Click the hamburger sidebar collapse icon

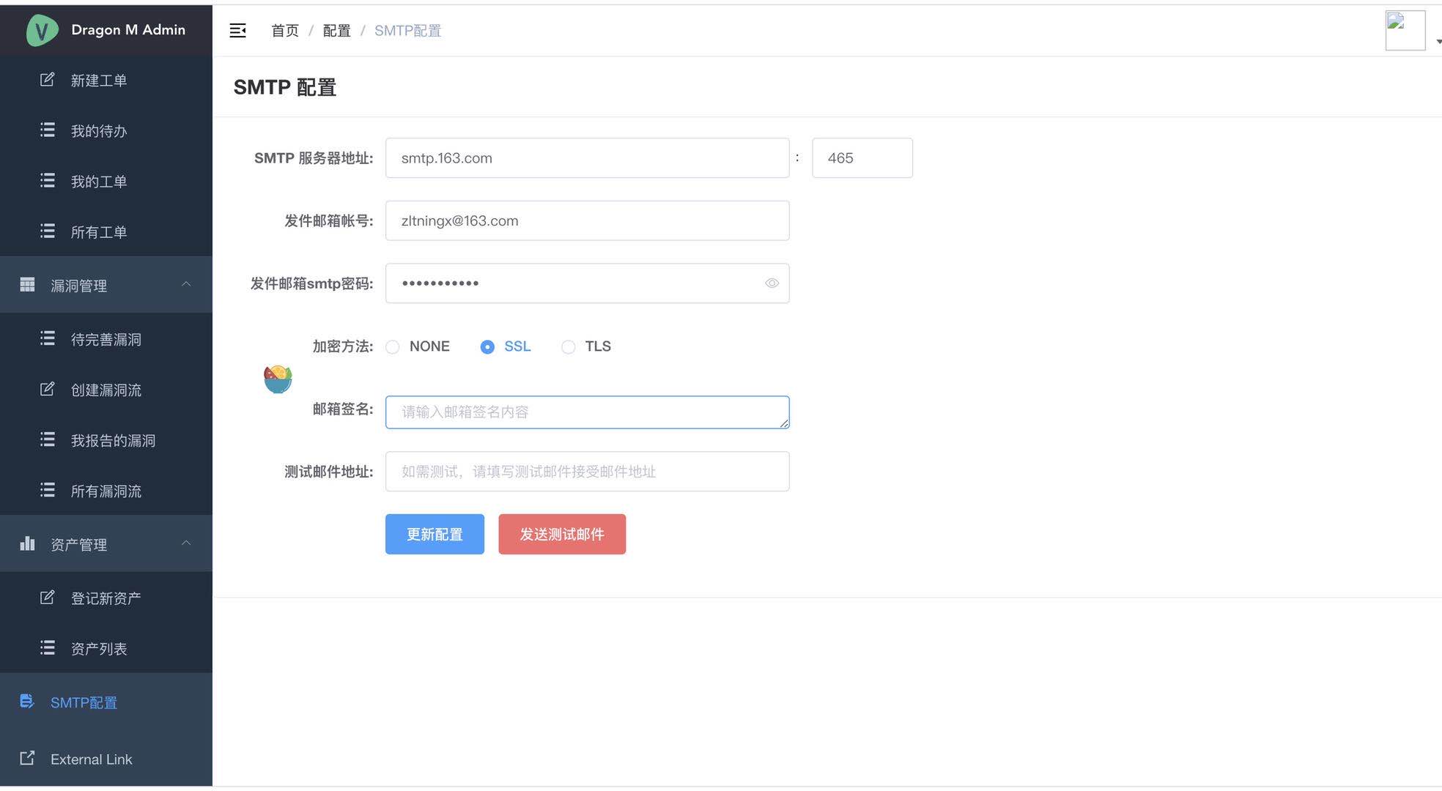[x=237, y=31]
